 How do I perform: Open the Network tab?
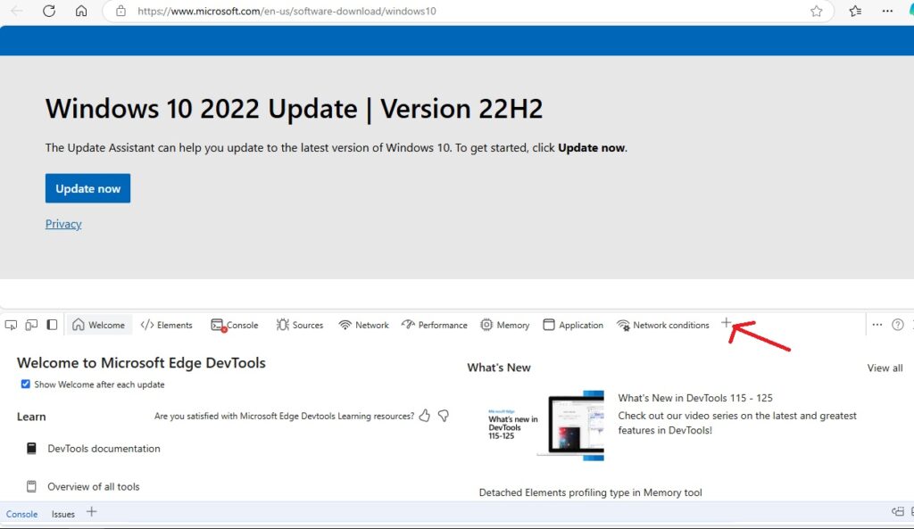coord(364,325)
